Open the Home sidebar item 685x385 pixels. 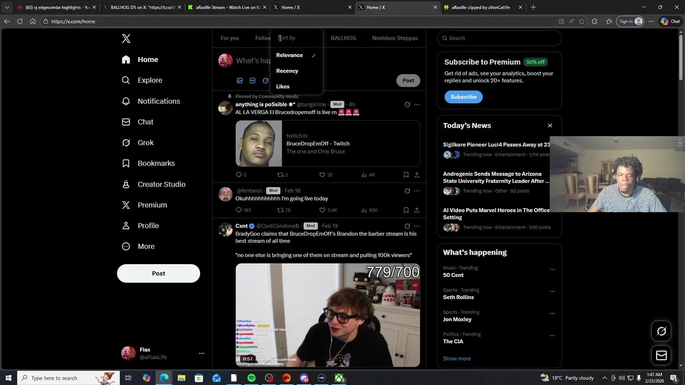pos(140,59)
